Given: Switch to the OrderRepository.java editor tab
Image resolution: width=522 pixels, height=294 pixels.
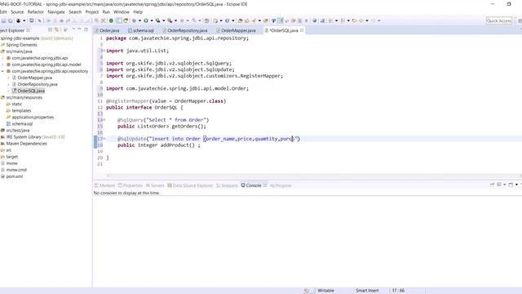Looking at the screenshot, I should click(x=185, y=30).
